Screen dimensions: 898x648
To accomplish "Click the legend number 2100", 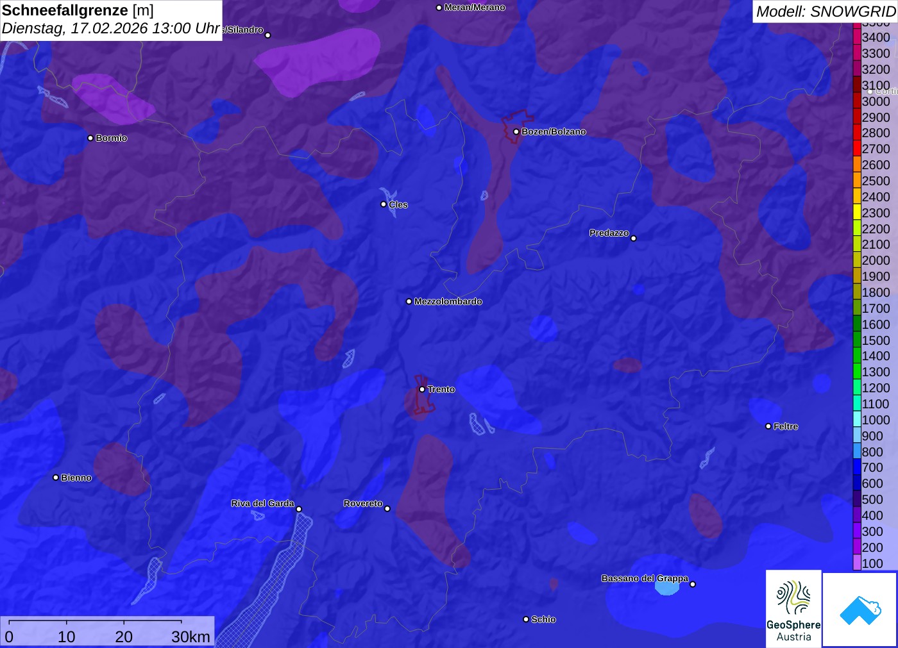I will tap(876, 244).
